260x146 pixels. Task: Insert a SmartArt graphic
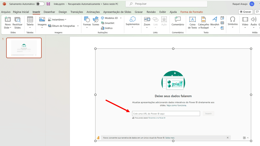(x=108, y=23)
